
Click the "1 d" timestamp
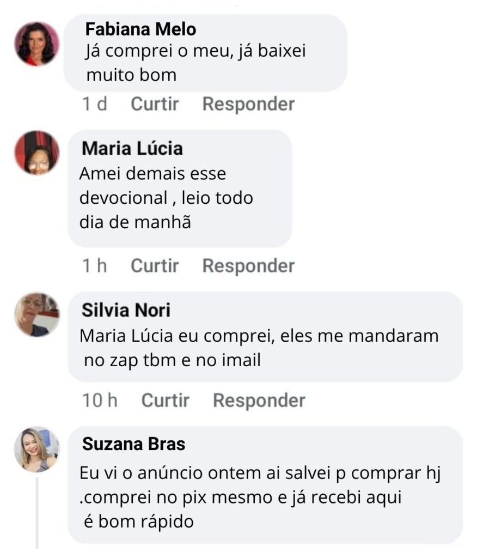[x=94, y=104]
